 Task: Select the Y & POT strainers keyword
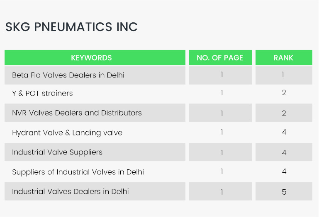tap(42, 93)
